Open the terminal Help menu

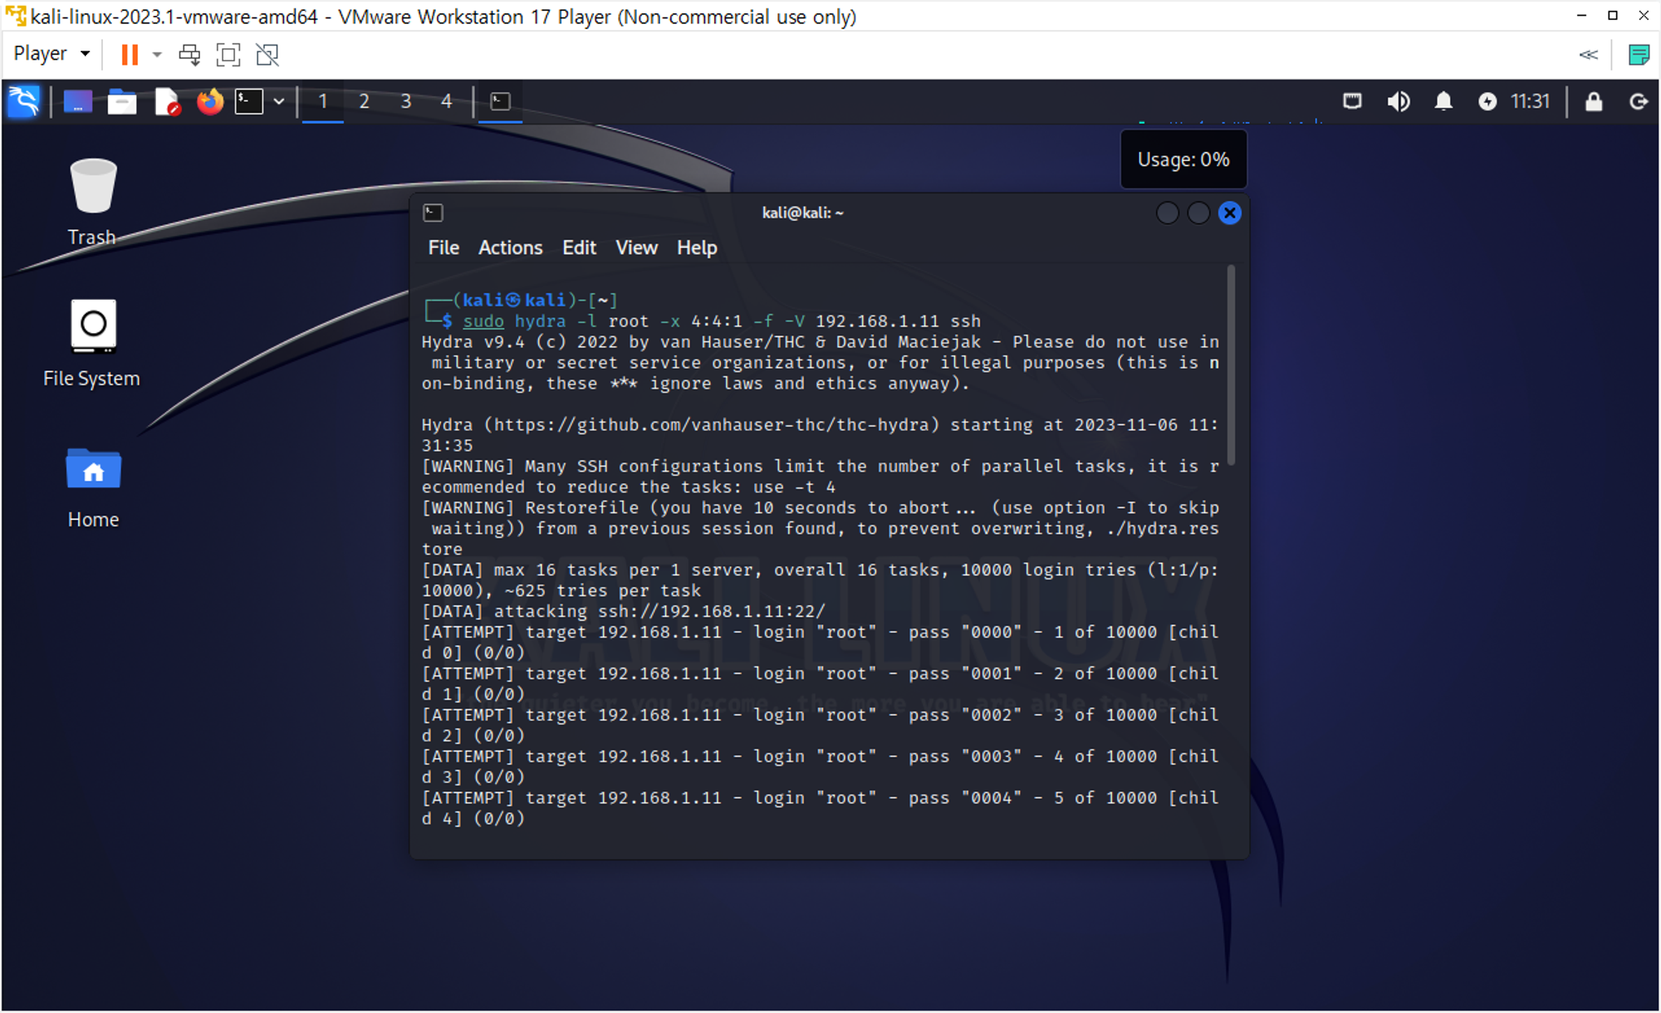(696, 247)
